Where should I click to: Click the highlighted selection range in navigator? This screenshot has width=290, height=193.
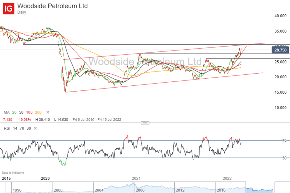(259, 187)
